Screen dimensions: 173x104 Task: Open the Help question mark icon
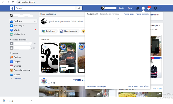155,8
